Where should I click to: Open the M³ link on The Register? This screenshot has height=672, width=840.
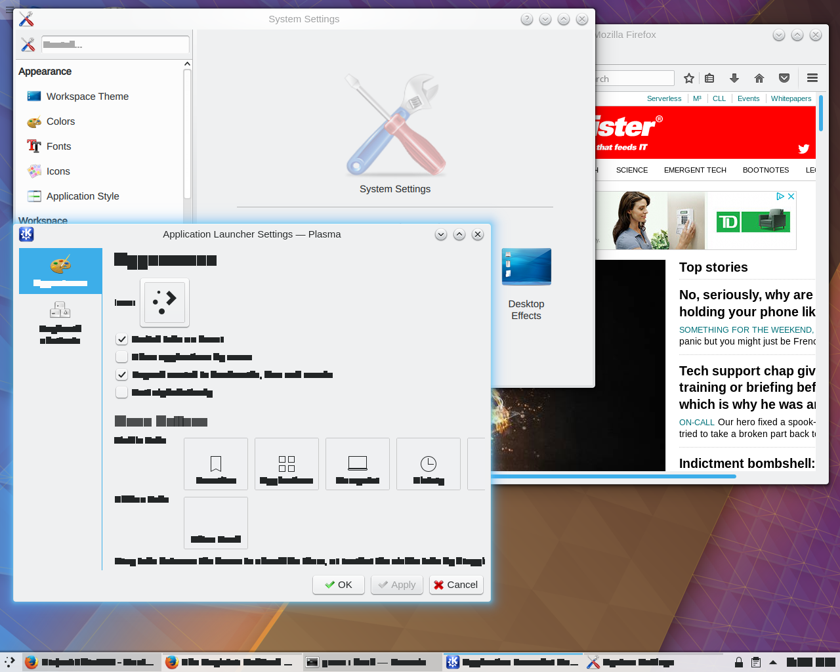697,98
